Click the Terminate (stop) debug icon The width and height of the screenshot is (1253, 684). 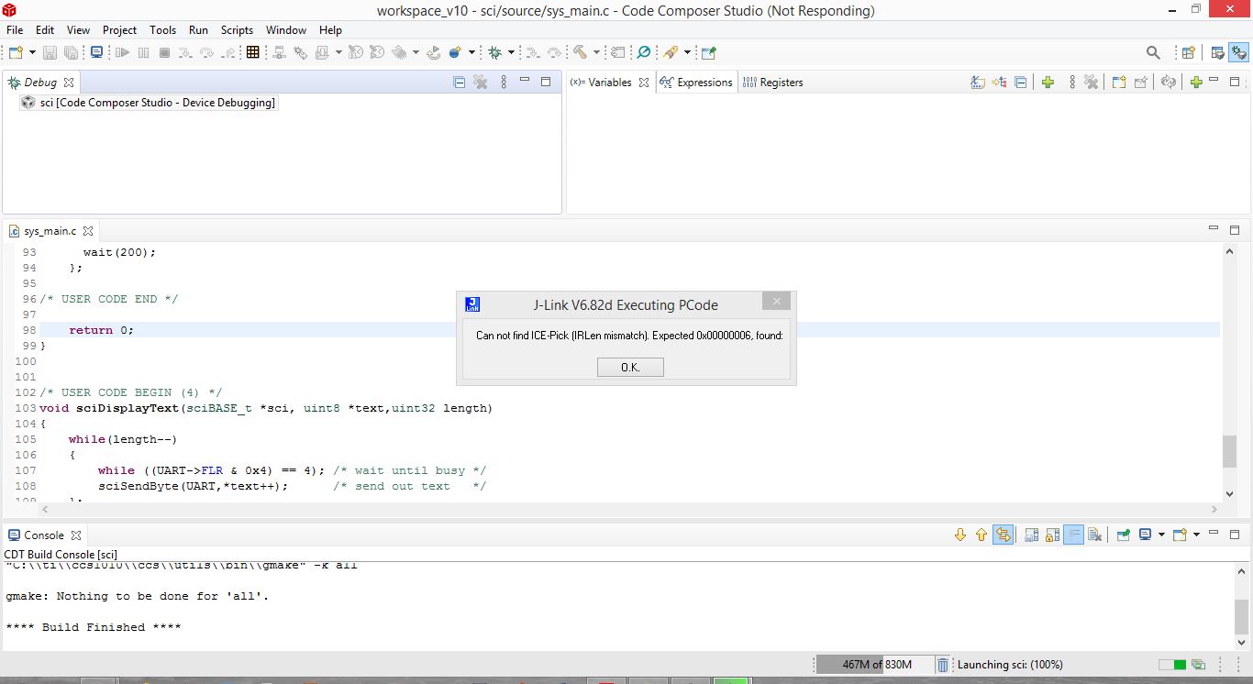[165, 52]
